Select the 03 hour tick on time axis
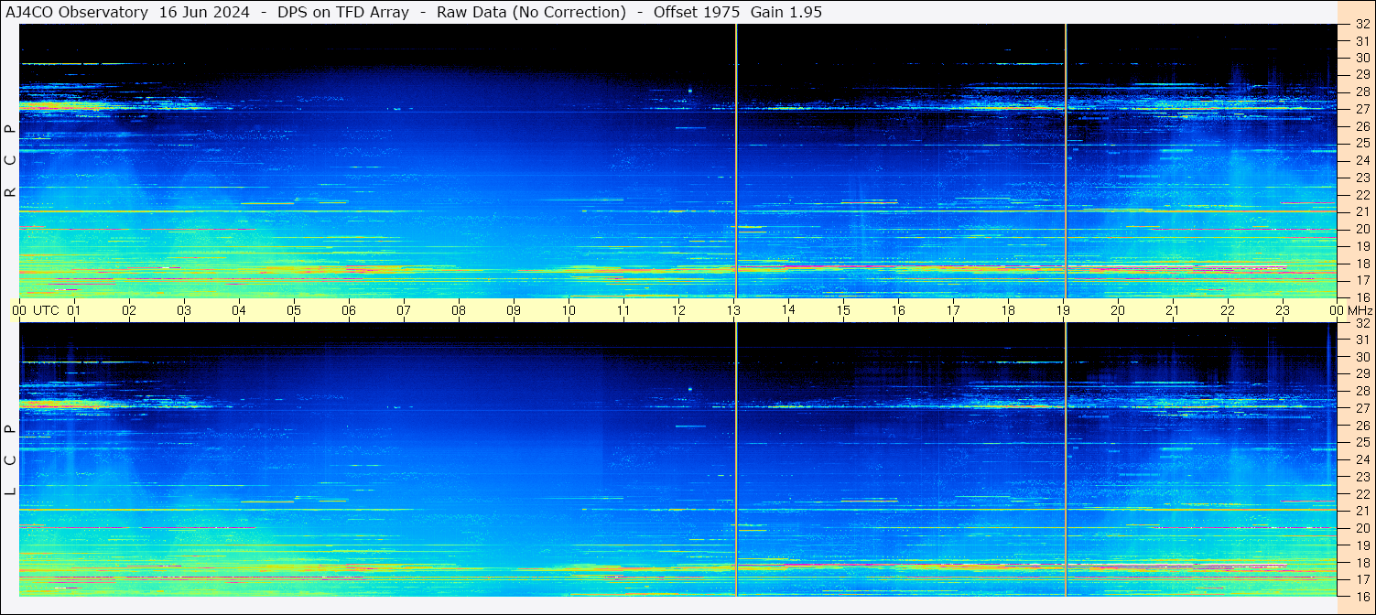Screen dimensions: 1376x615 pos(184,310)
